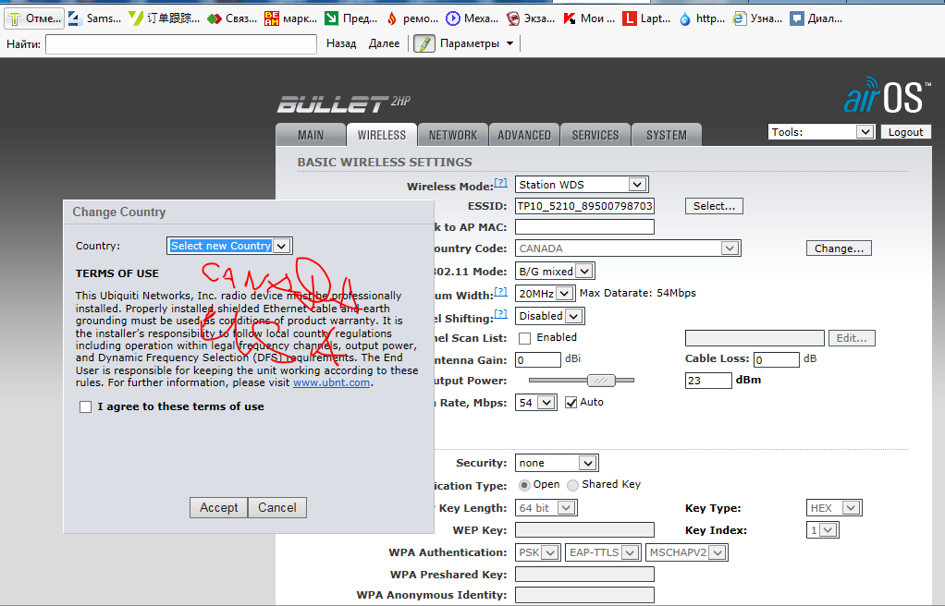This screenshot has width=945, height=606.
Task: Open help [?] for Wireless Mode
Action: 501,183
